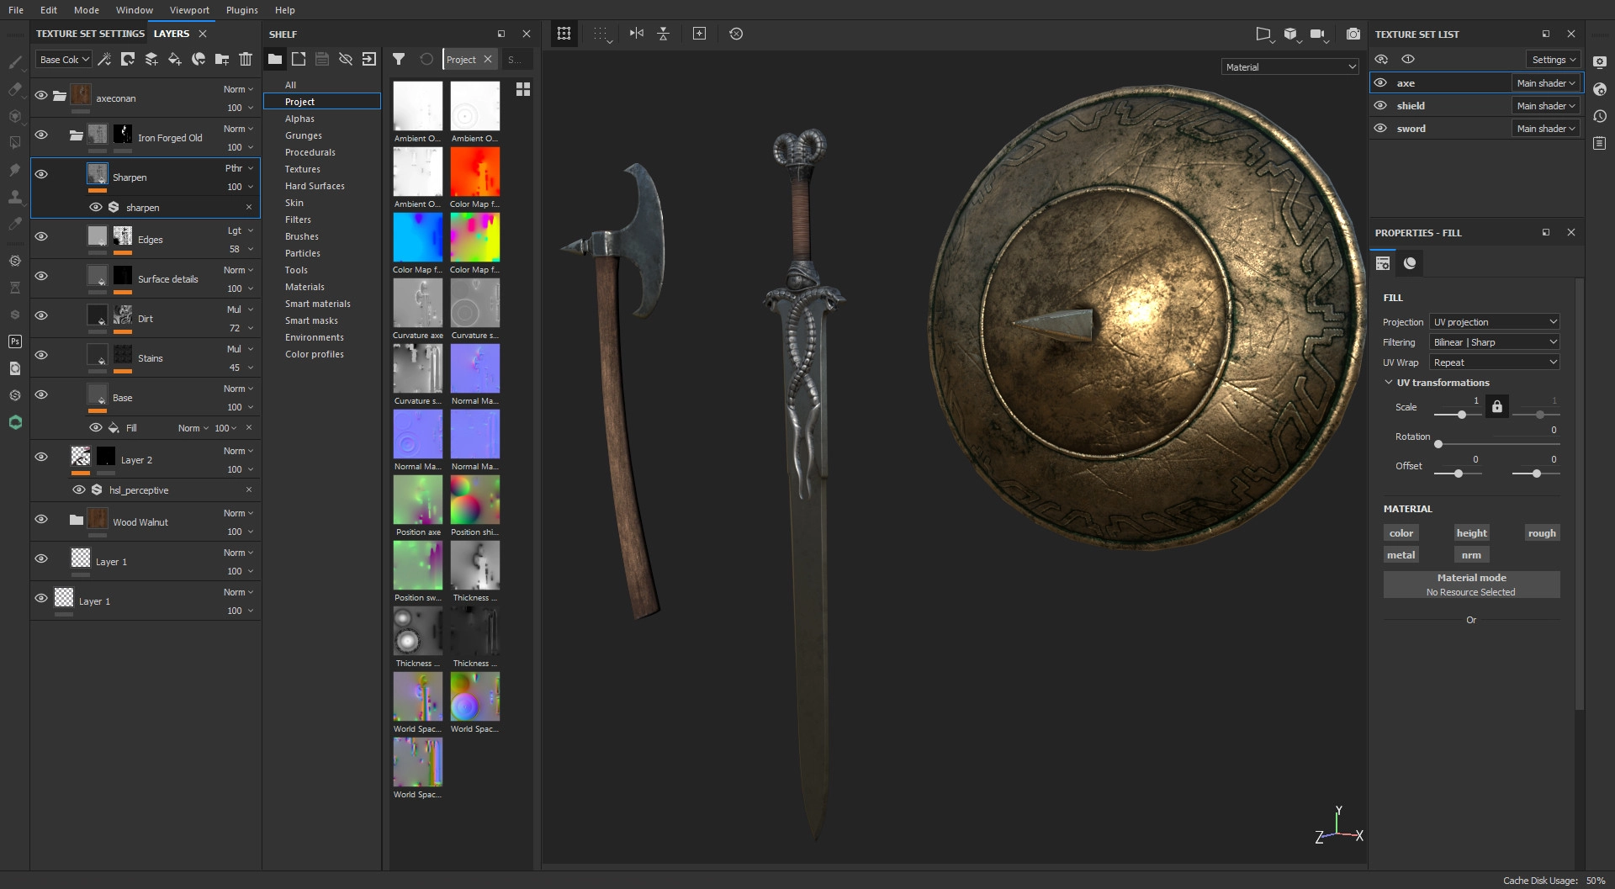Screen dimensions: 1615x889
Task: Click the add fill layer icon
Action: (x=175, y=59)
